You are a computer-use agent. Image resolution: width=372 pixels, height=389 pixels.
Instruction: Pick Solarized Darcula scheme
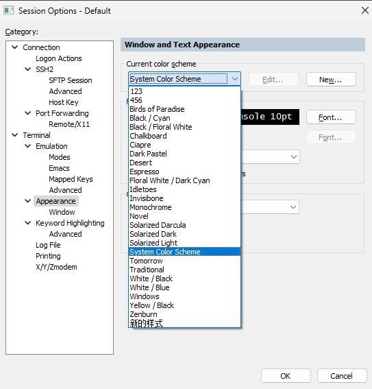pos(184,225)
